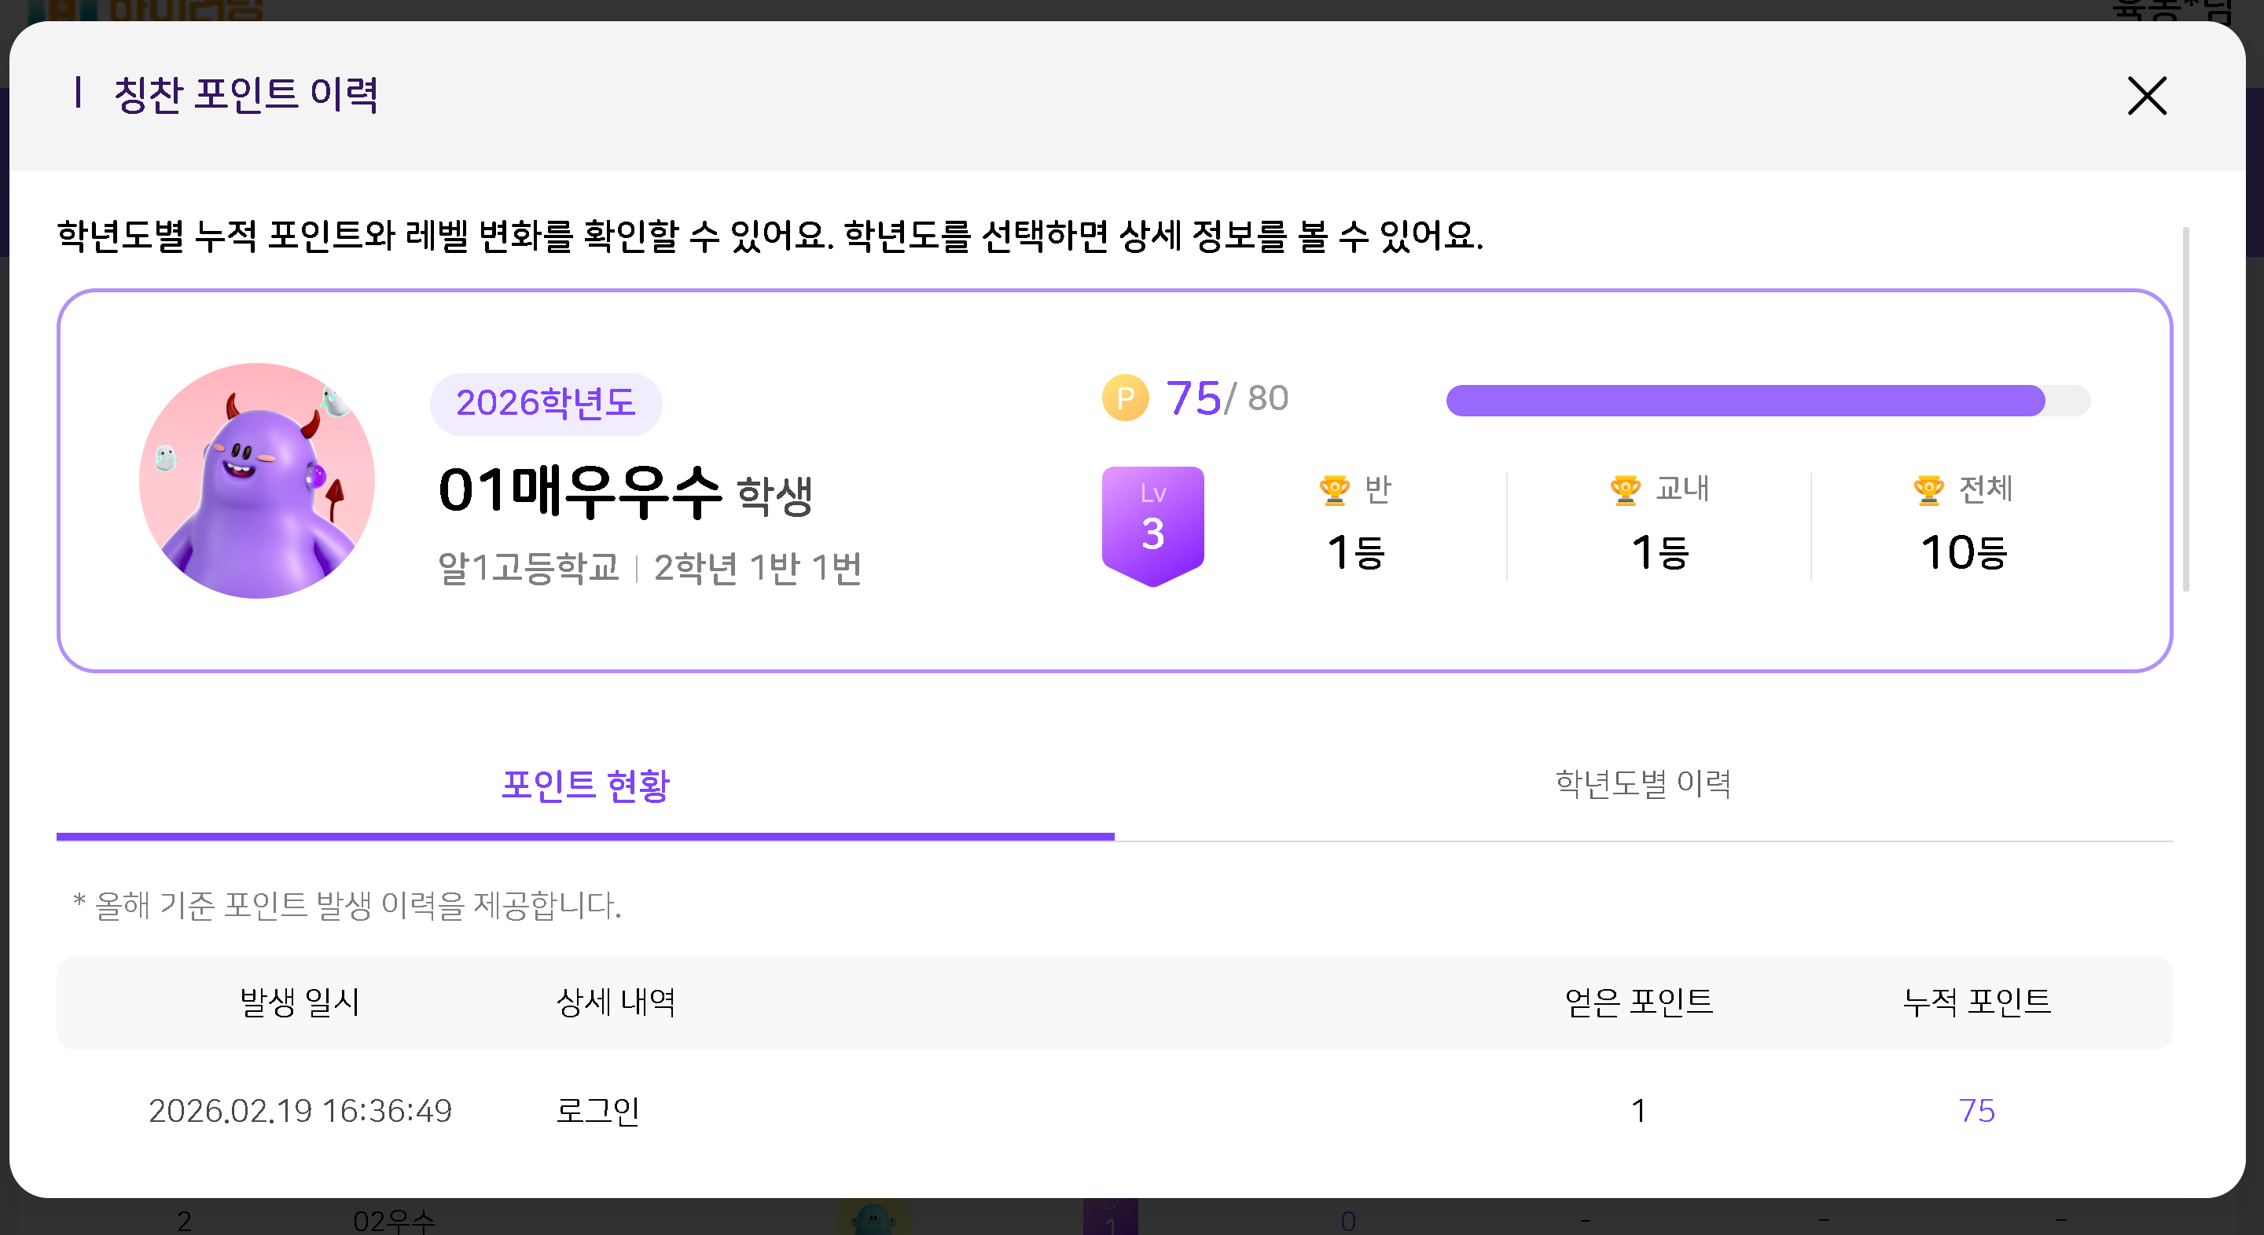The height and width of the screenshot is (1235, 2264).
Task: Click the purple point progress bar
Action: [x=1744, y=401]
